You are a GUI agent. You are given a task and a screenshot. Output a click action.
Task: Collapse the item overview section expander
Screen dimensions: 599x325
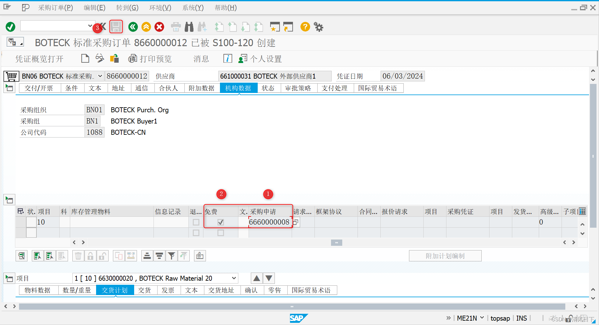9,200
